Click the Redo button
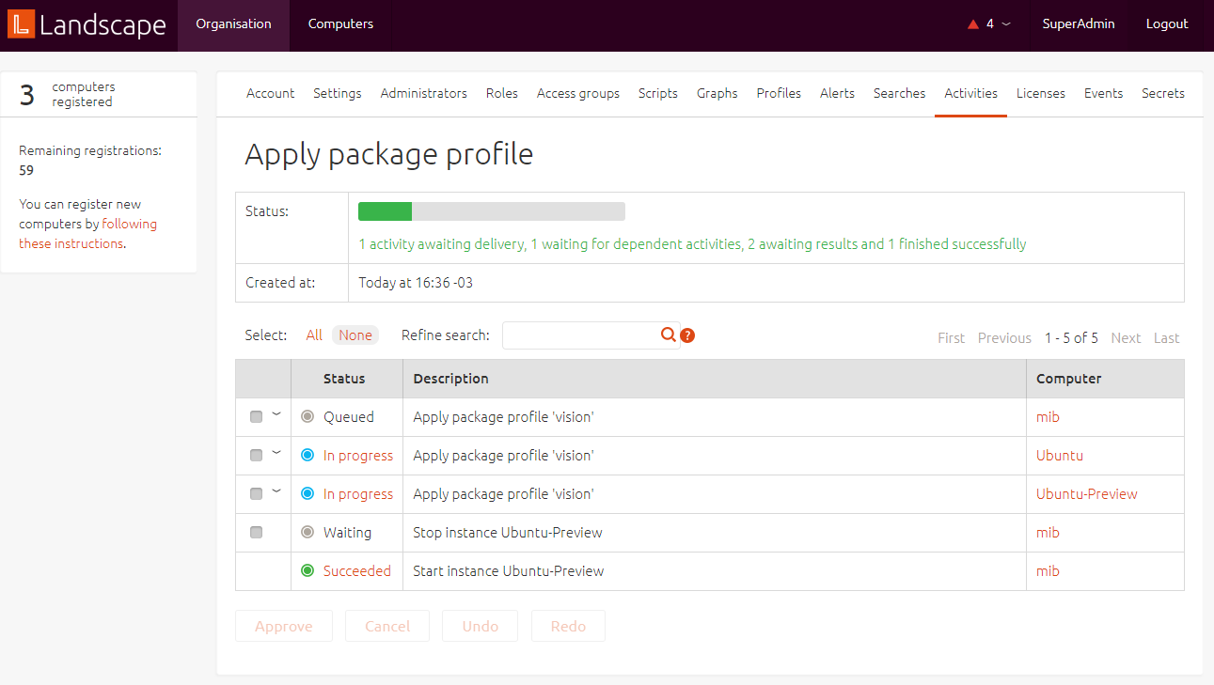 point(568,626)
